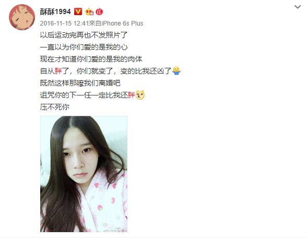
Task: Click the line 一直以为你们爱的是我的心
Action: (84, 47)
